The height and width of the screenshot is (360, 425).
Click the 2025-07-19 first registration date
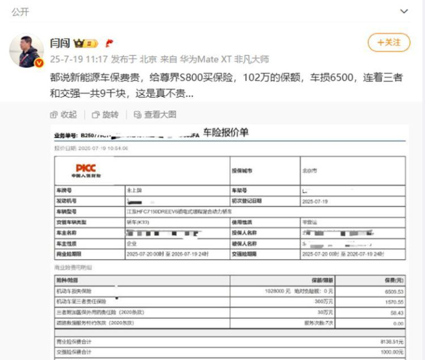[315, 202]
